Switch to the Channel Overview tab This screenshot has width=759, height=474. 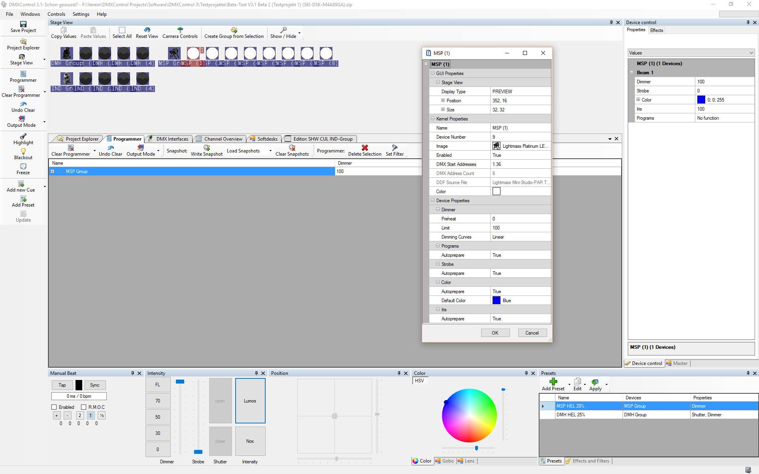pos(223,139)
